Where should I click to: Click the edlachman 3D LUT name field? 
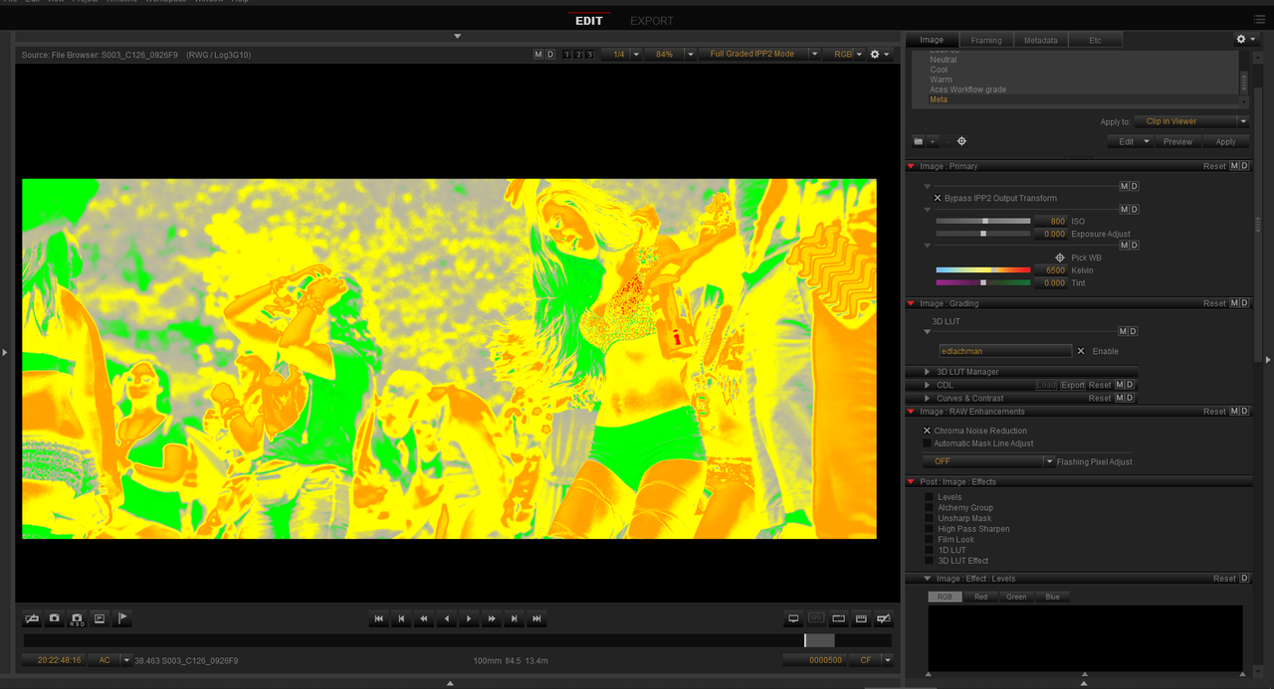tap(1005, 351)
